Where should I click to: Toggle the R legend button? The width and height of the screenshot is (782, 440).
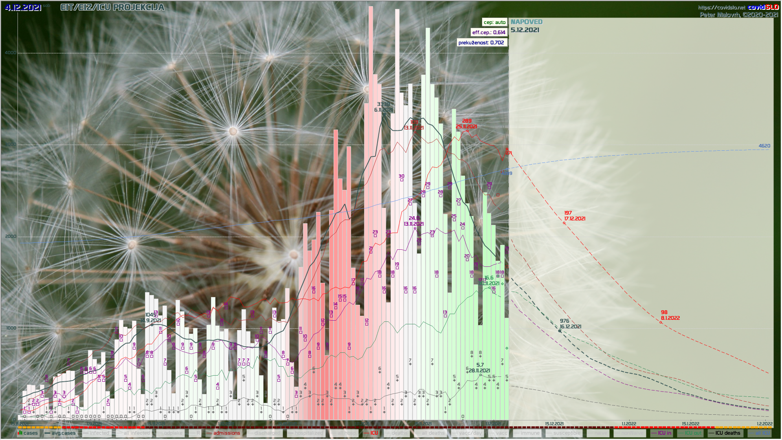[x=195, y=433]
